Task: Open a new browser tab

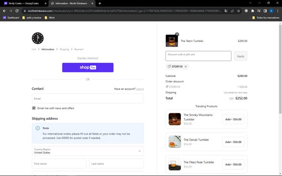Action: [x=100, y=3]
